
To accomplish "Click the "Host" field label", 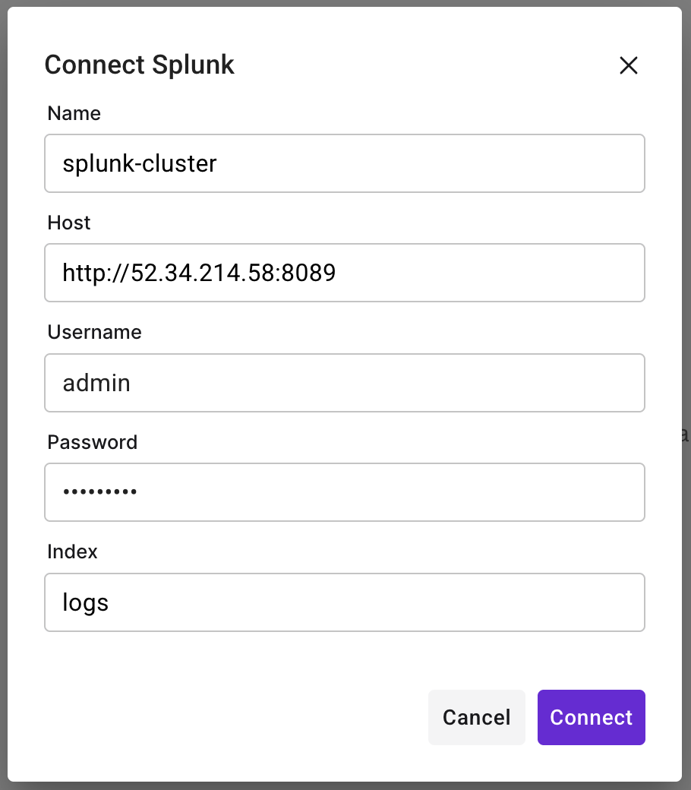I will (68, 223).
